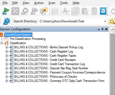Click the orange CounterScanSession document icon
The height and width of the screenshot is (95, 115).
[x=2, y=35]
